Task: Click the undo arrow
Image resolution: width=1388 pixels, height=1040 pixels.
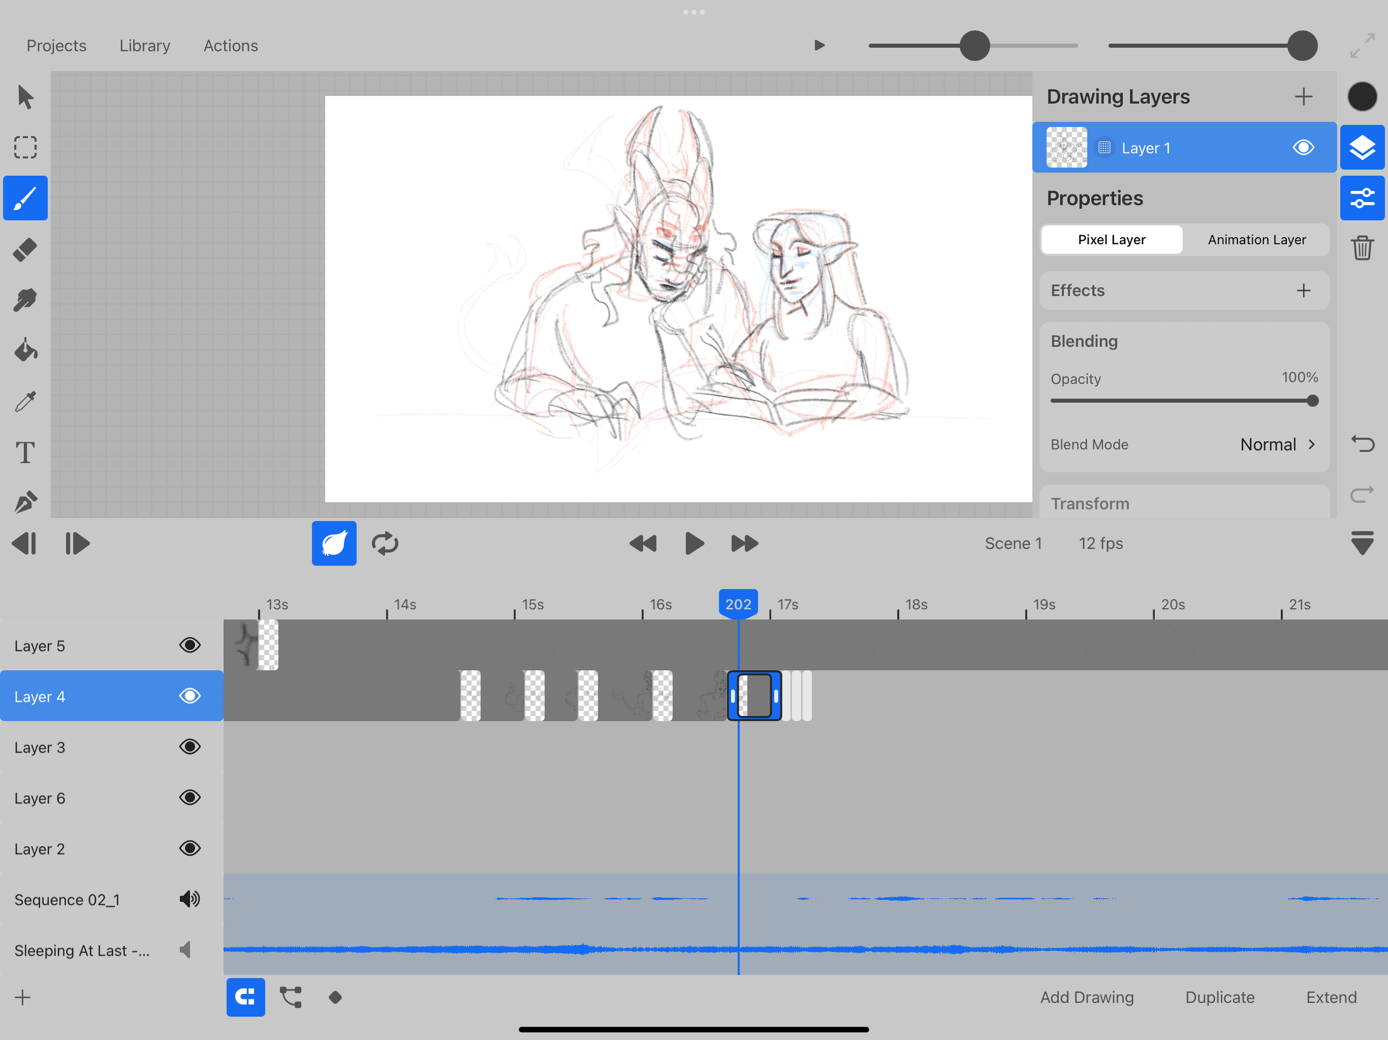Action: [x=1362, y=443]
